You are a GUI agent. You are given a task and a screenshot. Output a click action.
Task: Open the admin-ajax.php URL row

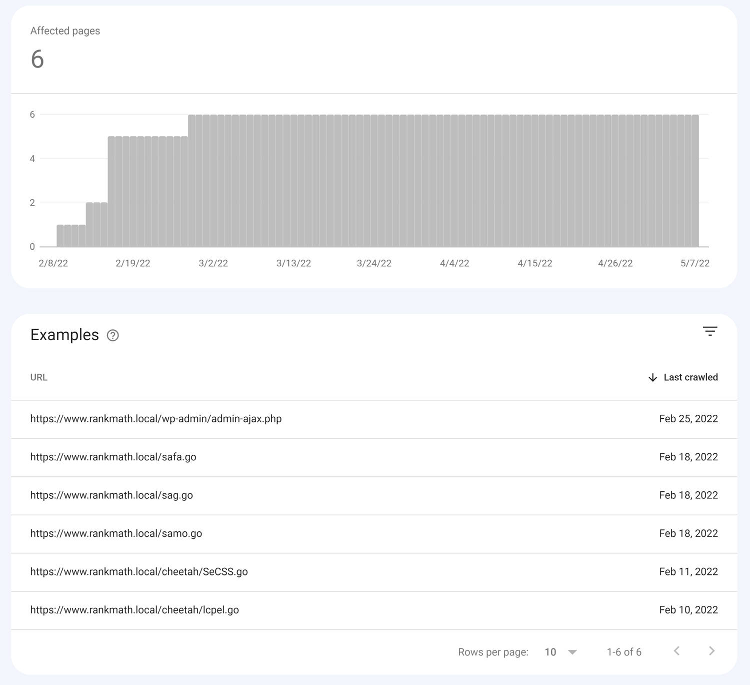[374, 419]
